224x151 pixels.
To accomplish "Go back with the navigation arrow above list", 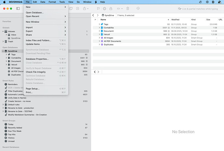I will tap(93, 15).
